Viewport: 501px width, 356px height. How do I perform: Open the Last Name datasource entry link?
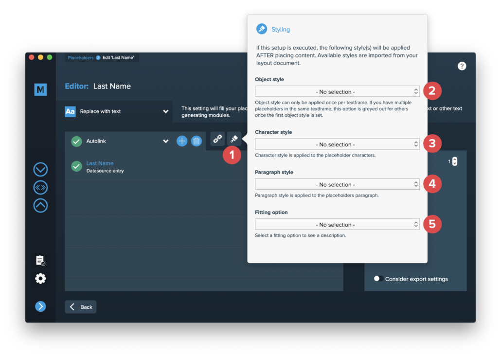(x=100, y=163)
